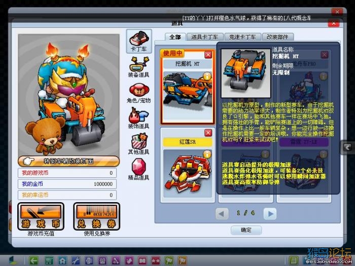Close the 道具 item window

point(334,23)
